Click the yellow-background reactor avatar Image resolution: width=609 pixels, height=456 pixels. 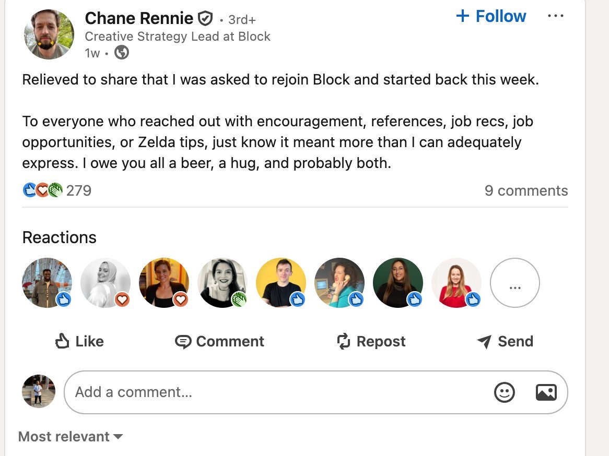click(280, 283)
